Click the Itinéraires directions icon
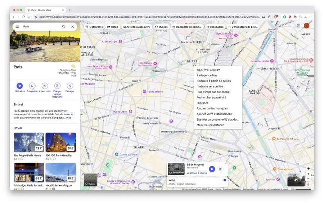 click(x=20, y=86)
